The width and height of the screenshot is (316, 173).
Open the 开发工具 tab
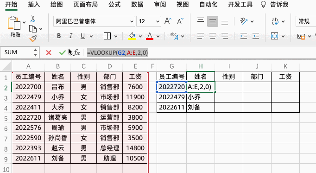[240, 5]
